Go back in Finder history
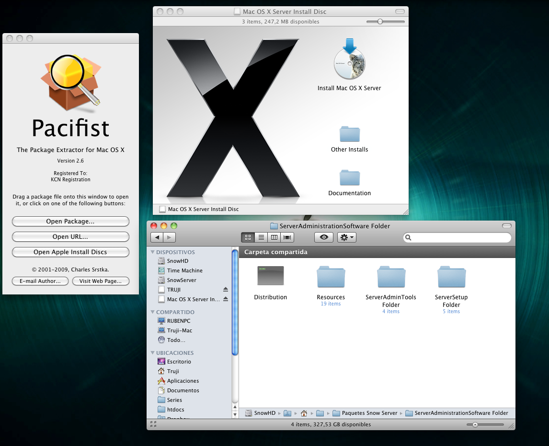 157,237
